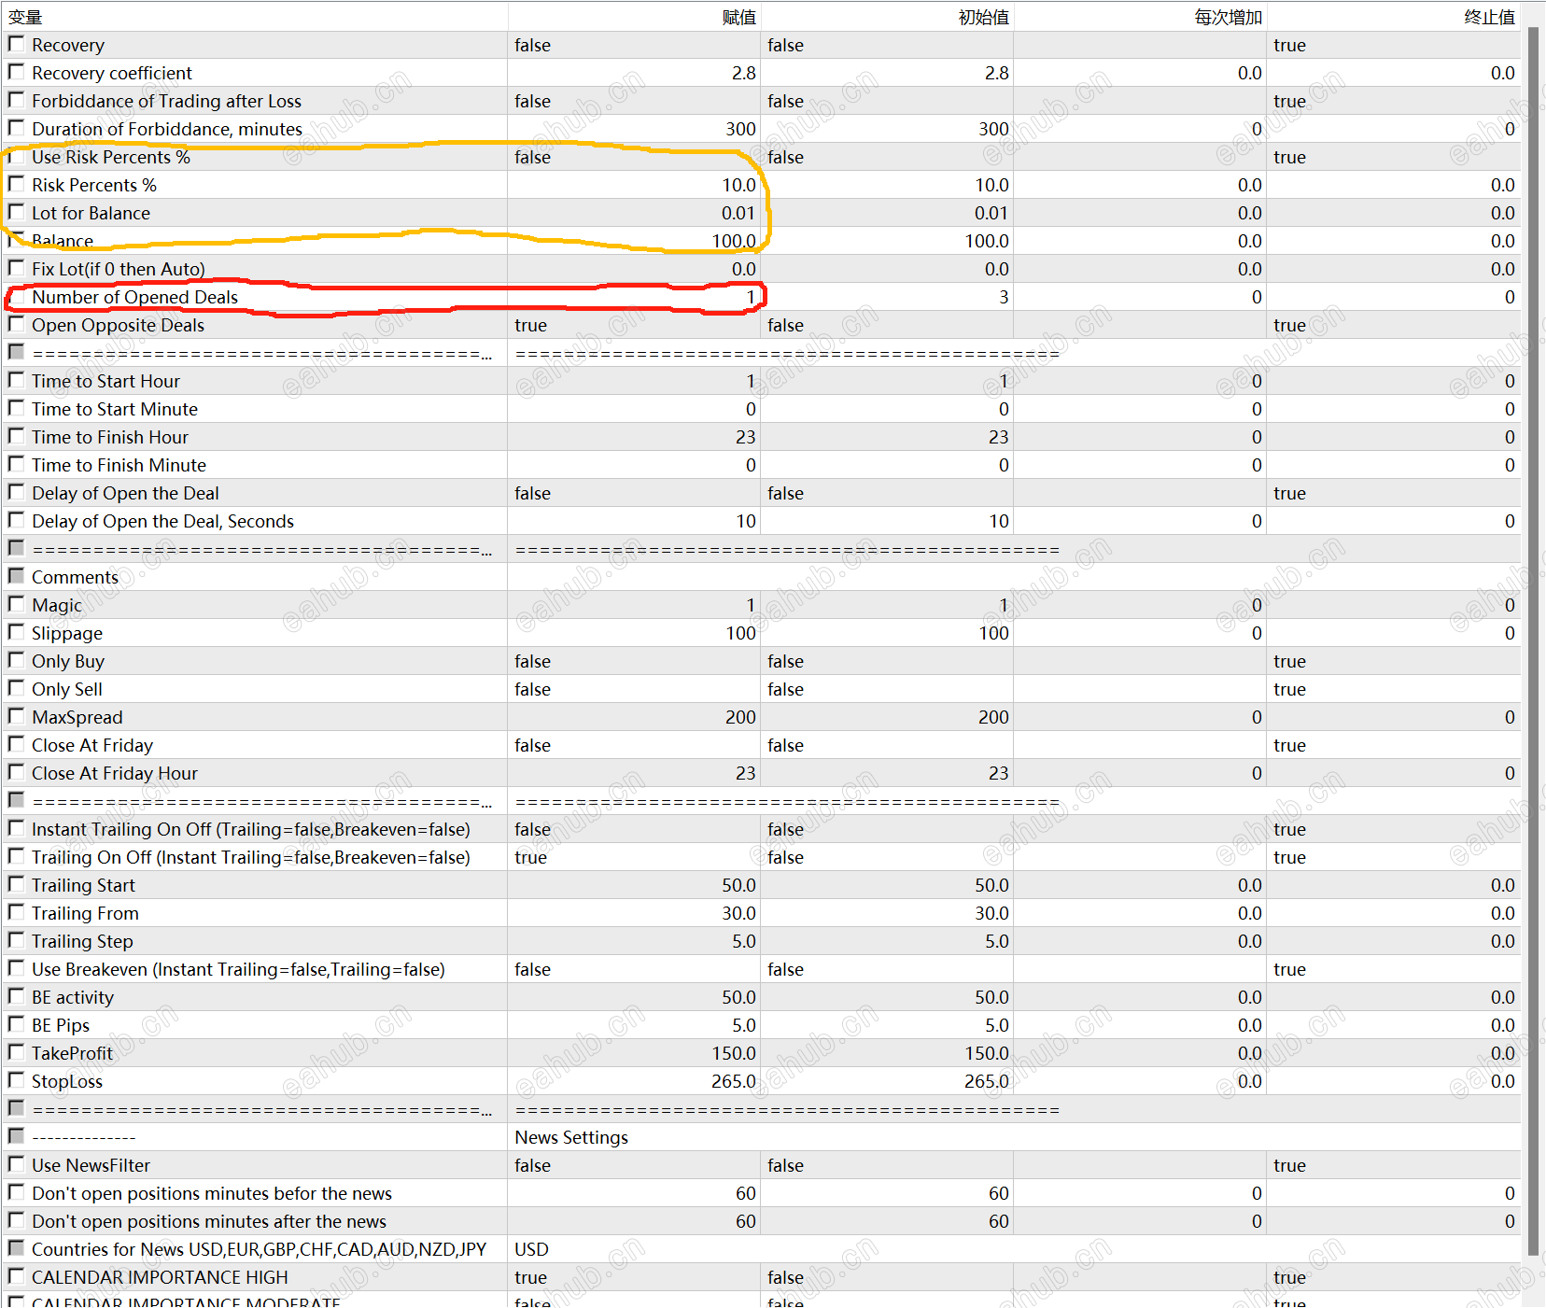The width and height of the screenshot is (1546, 1308).
Task: Select Duration of Forbiddance value 300
Action: [635, 129]
